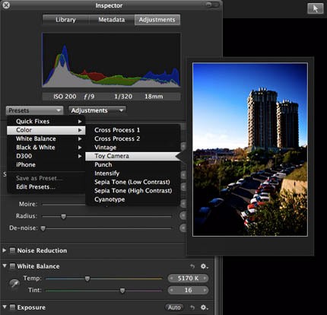Screen dimensions: 327x315
Task: Increase Tint with right stepper arrow
Action: [x=205, y=290]
